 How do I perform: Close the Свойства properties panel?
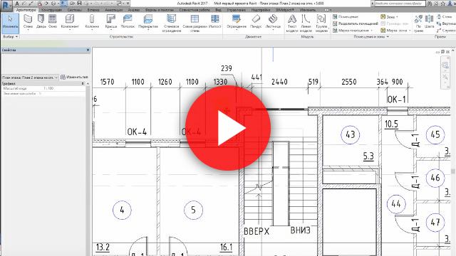tap(88, 50)
